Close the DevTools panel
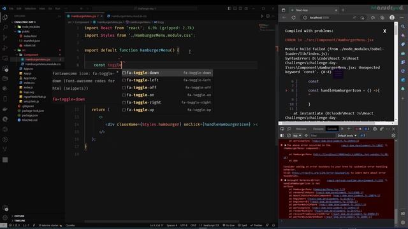Viewport: 408px width, 229px height. coord(393,128)
